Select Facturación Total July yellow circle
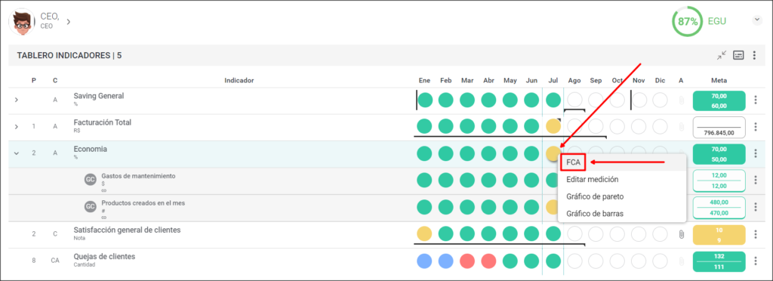Screen dimensions: 773x281 pos(553,127)
